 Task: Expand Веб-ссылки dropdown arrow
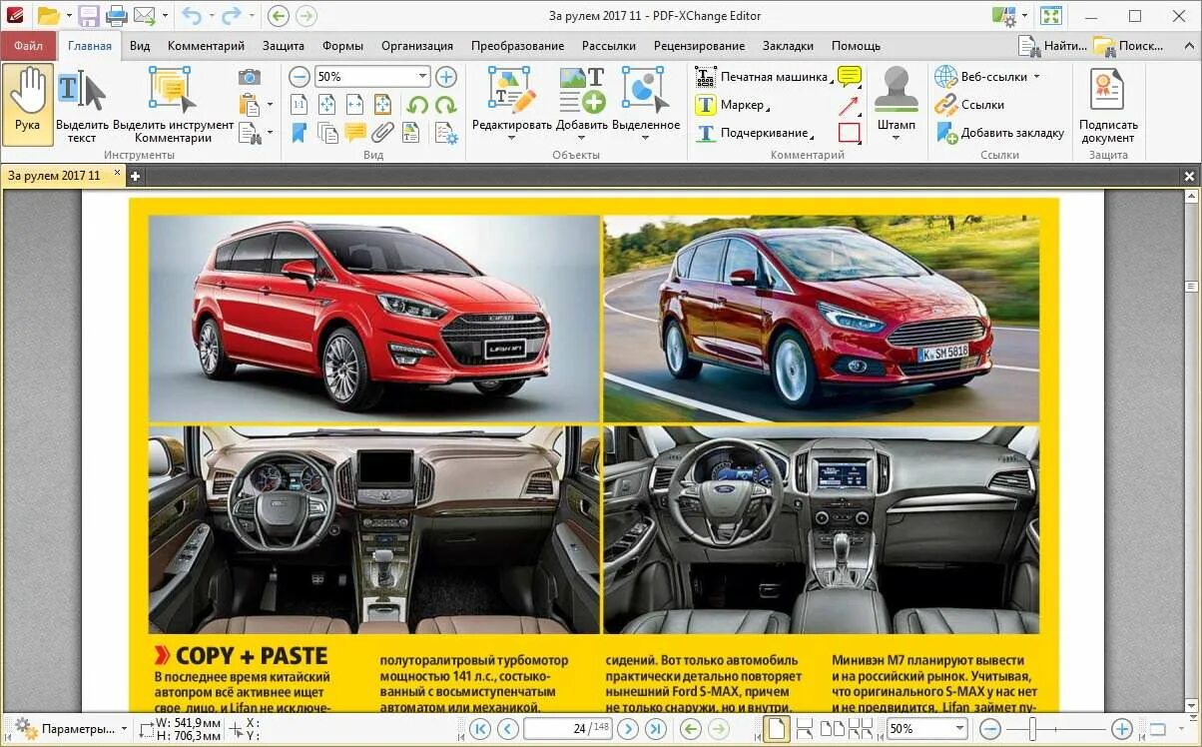click(1035, 77)
